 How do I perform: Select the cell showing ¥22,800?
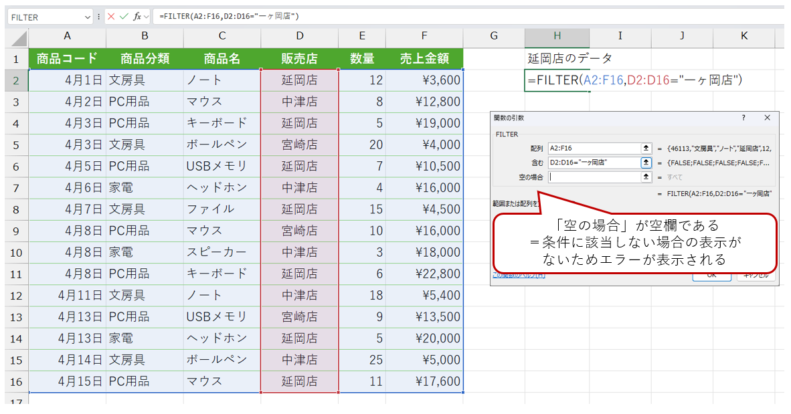pyautogui.click(x=424, y=274)
